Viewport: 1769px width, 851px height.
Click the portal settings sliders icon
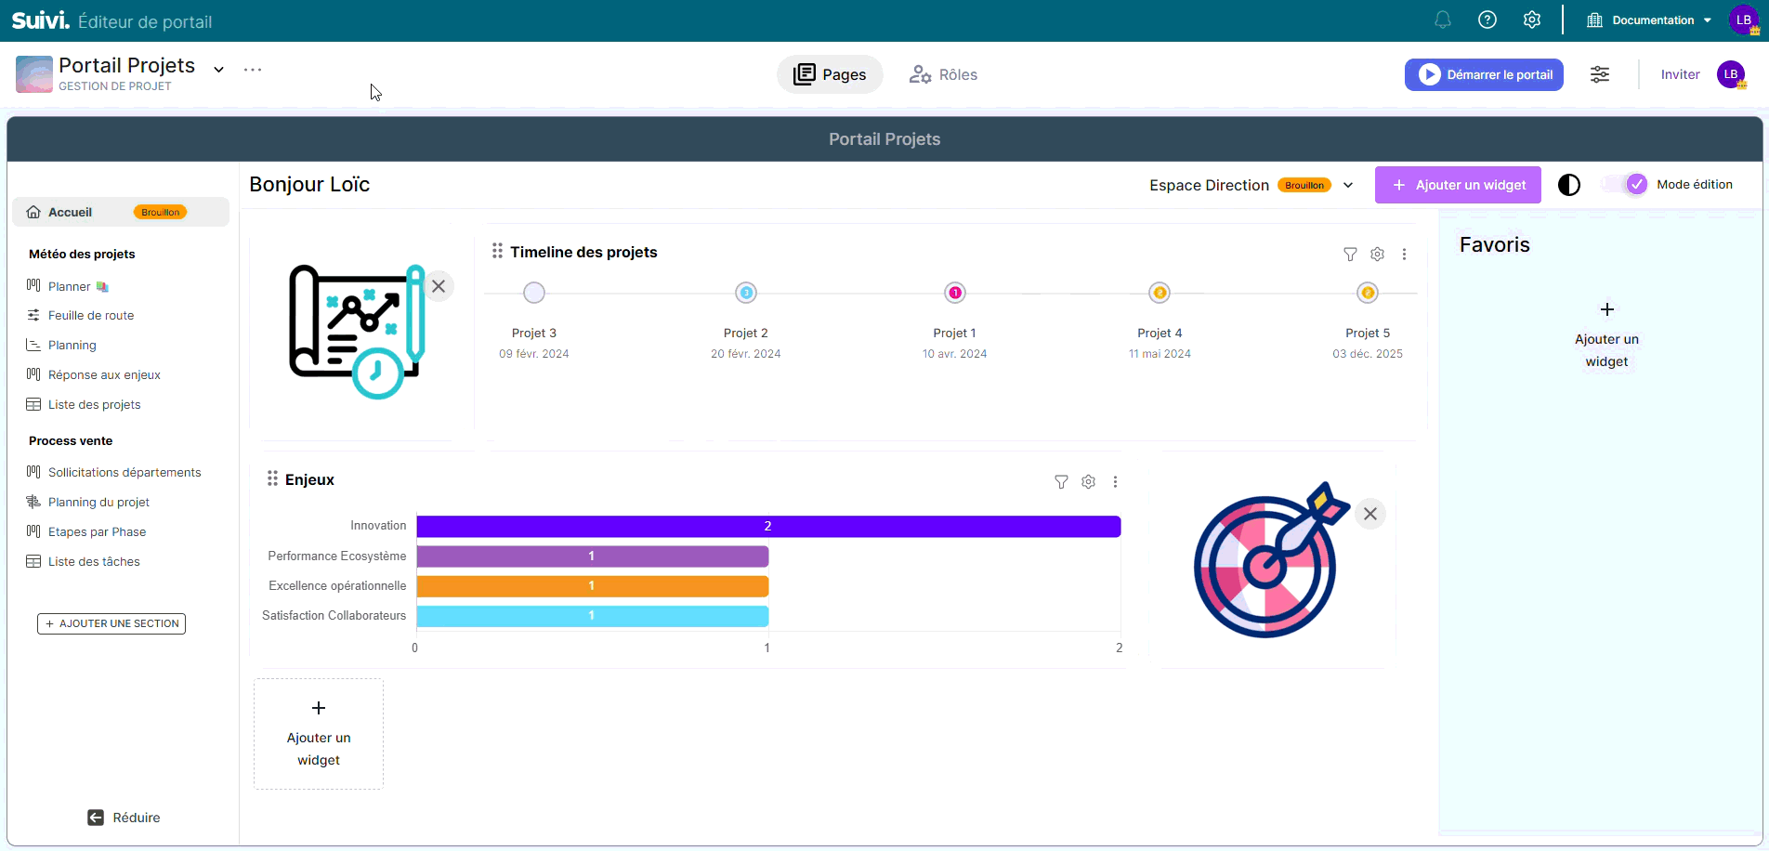pyautogui.click(x=1600, y=74)
